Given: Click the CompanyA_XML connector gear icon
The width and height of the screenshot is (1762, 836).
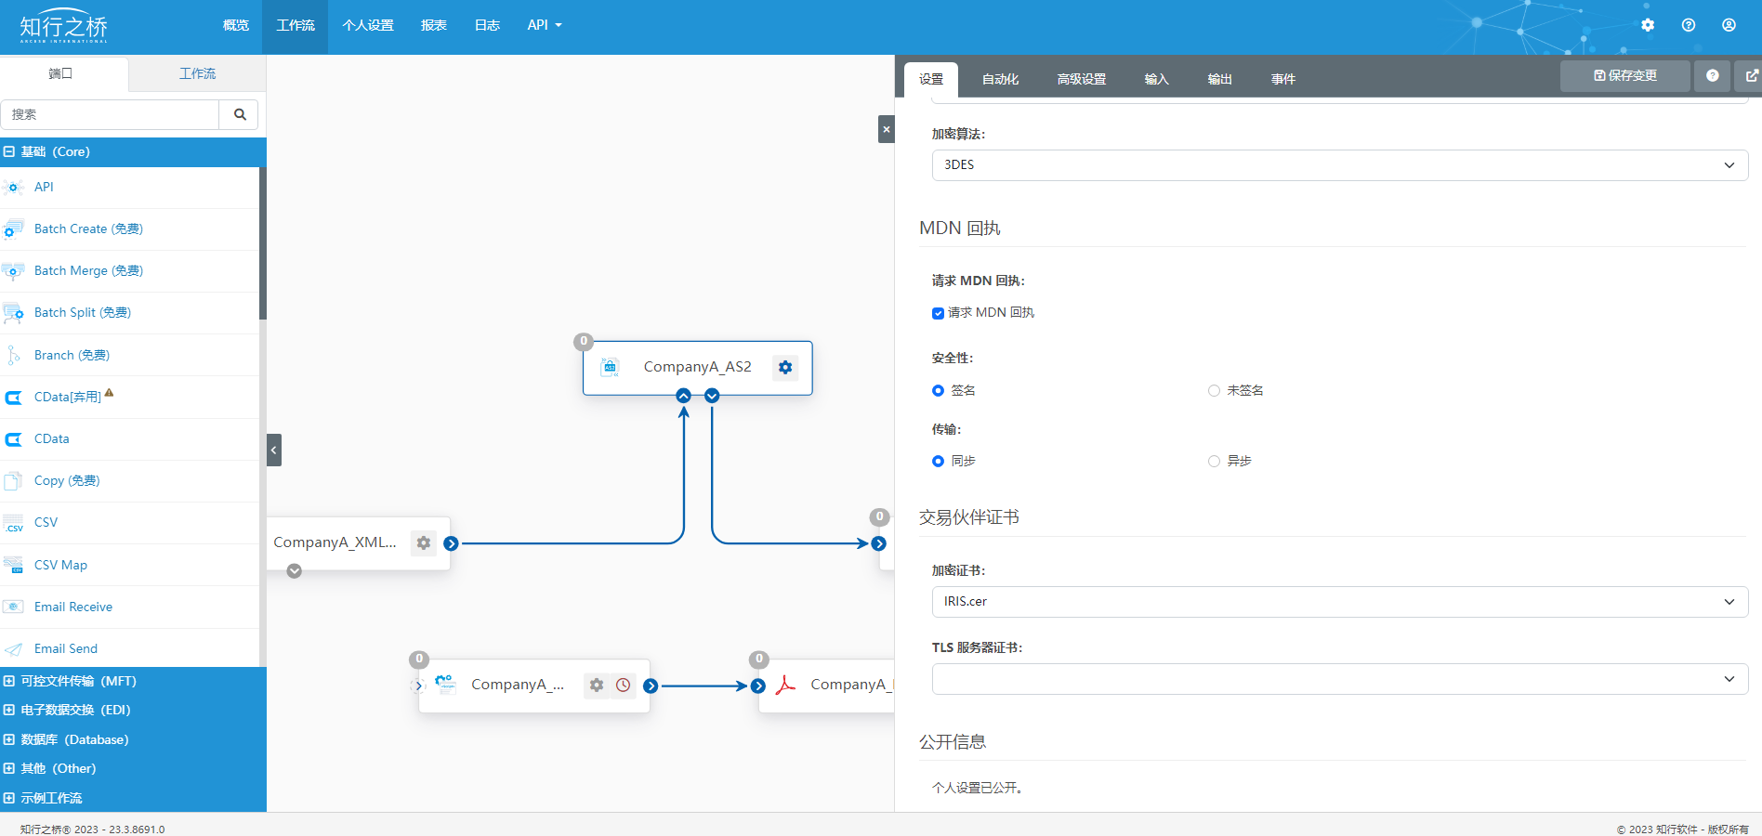Looking at the screenshot, I should 424,543.
